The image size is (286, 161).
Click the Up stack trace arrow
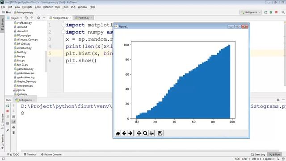point(14,106)
